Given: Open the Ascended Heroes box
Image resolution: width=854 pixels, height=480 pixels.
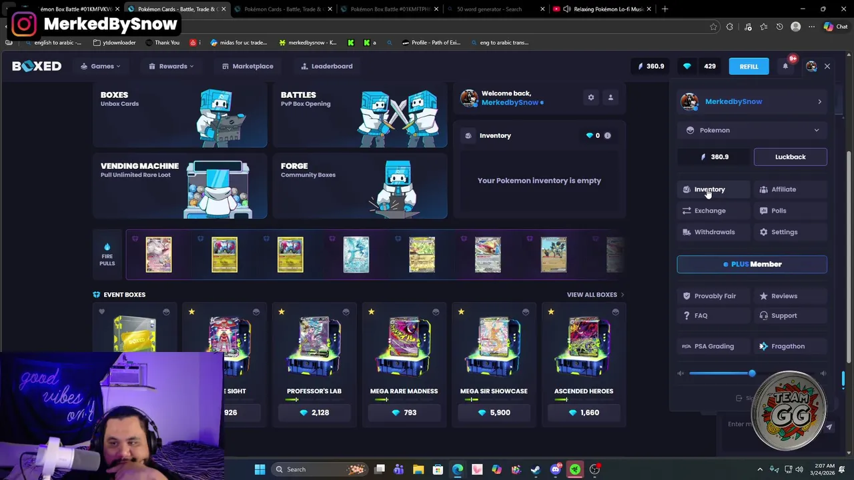Looking at the screenshot, I should pyautogui.click(x=584, y=365).
